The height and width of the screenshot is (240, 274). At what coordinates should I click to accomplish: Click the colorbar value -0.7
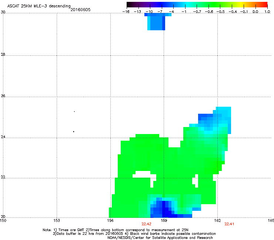[x=197, y=12]
